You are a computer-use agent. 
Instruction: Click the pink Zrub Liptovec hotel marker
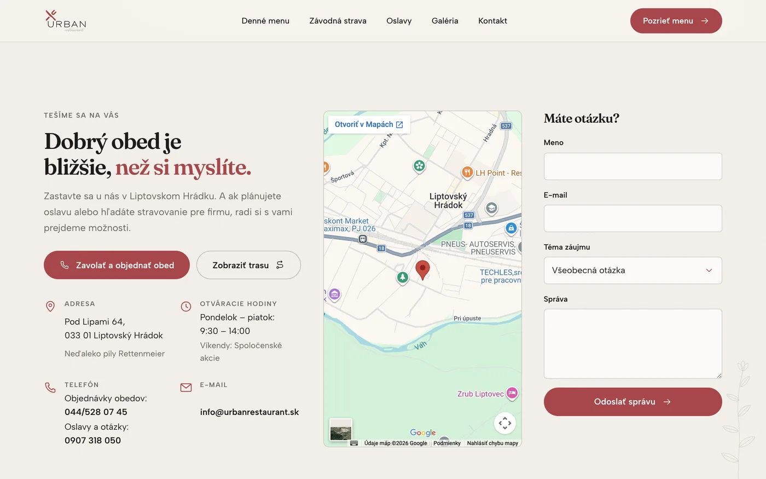click(512, 393)
